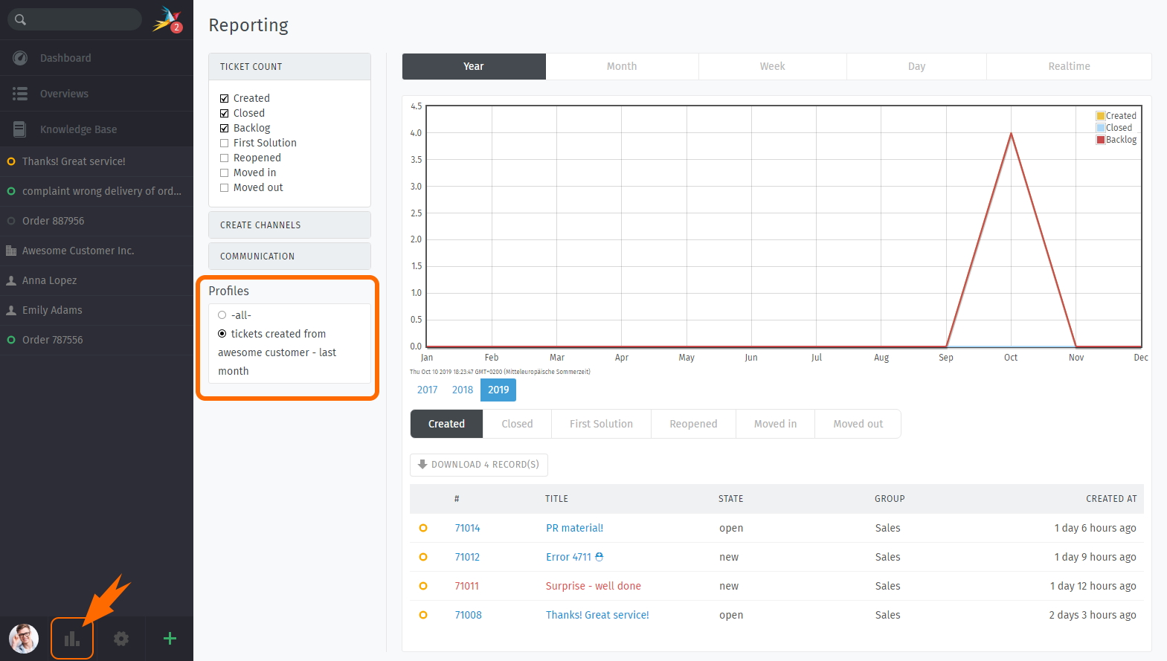Switch to the Week tab
Viewport: 1167px width, 661px height.
coord(772,66)
